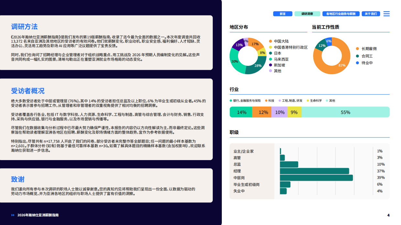Click the orange 长期雇佣 legend dot
This screenshot has height=225, width=401.
point(357,49)
